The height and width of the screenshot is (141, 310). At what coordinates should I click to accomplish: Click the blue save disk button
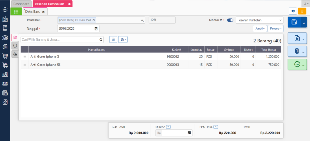294,22
